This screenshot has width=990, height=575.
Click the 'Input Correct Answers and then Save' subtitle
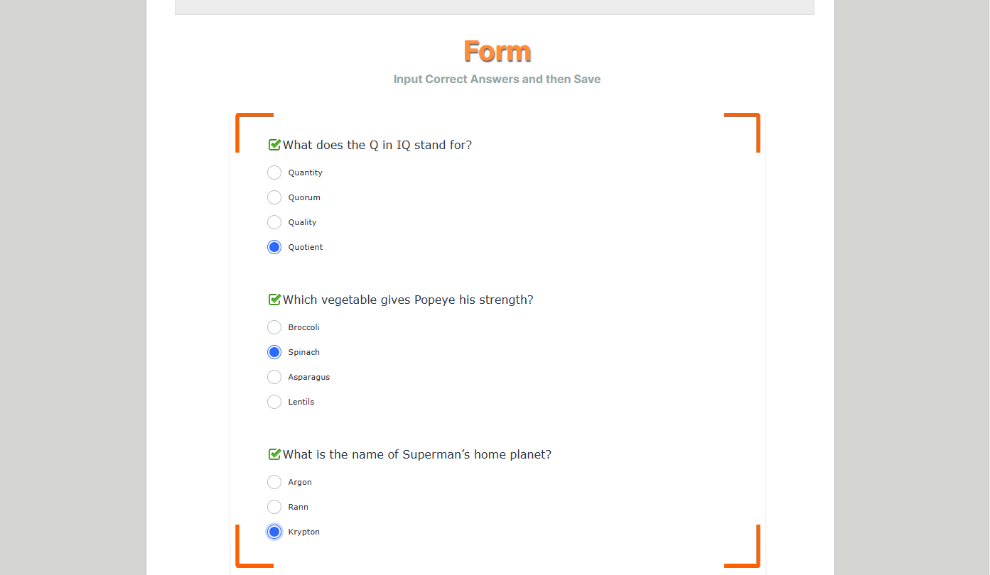pyautogui.click(x=497, y=80)
